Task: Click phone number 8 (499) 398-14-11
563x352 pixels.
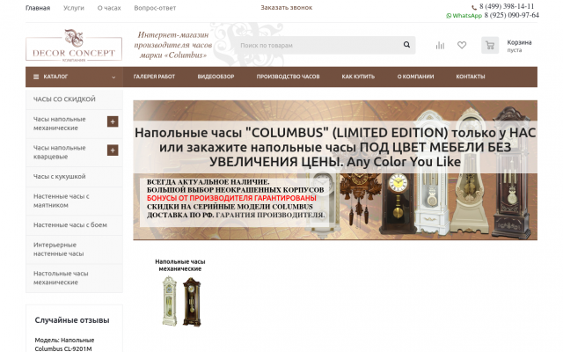Action: coord(507,6)
